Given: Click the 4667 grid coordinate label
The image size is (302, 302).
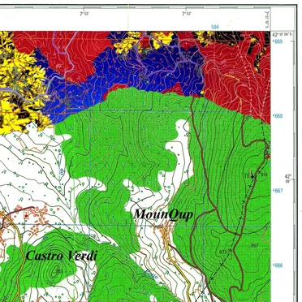Looking at the screenshot, I should [278, 191].
